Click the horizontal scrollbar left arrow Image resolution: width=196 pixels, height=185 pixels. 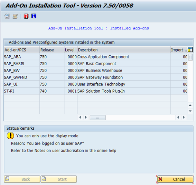pyautogui.click(x=80, y=117)
